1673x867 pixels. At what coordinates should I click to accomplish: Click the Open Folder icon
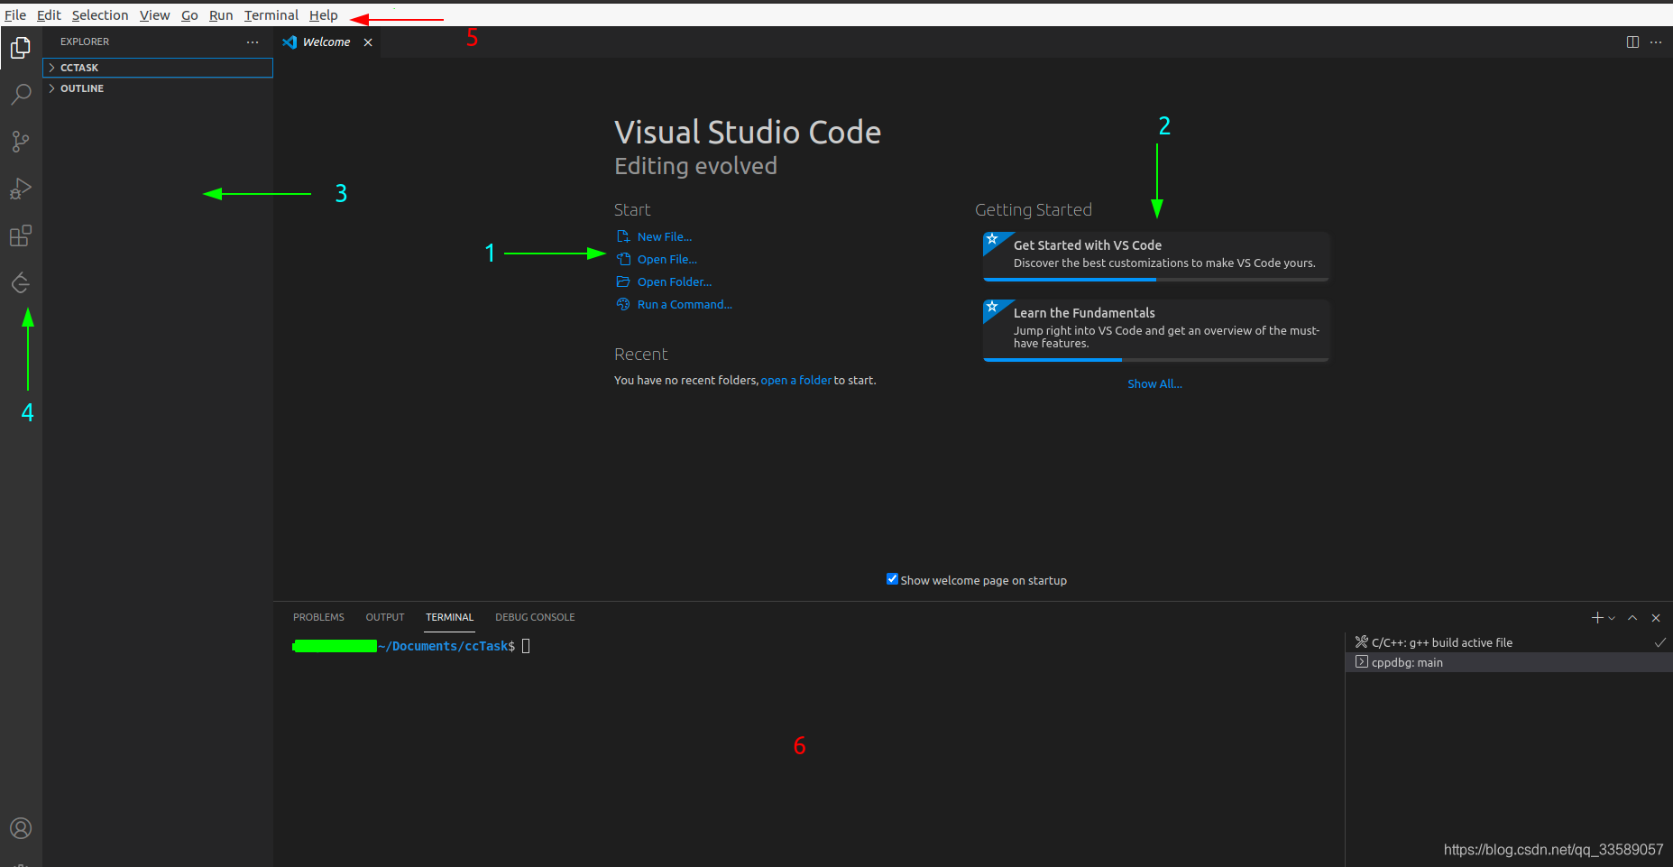pos(623,281)
